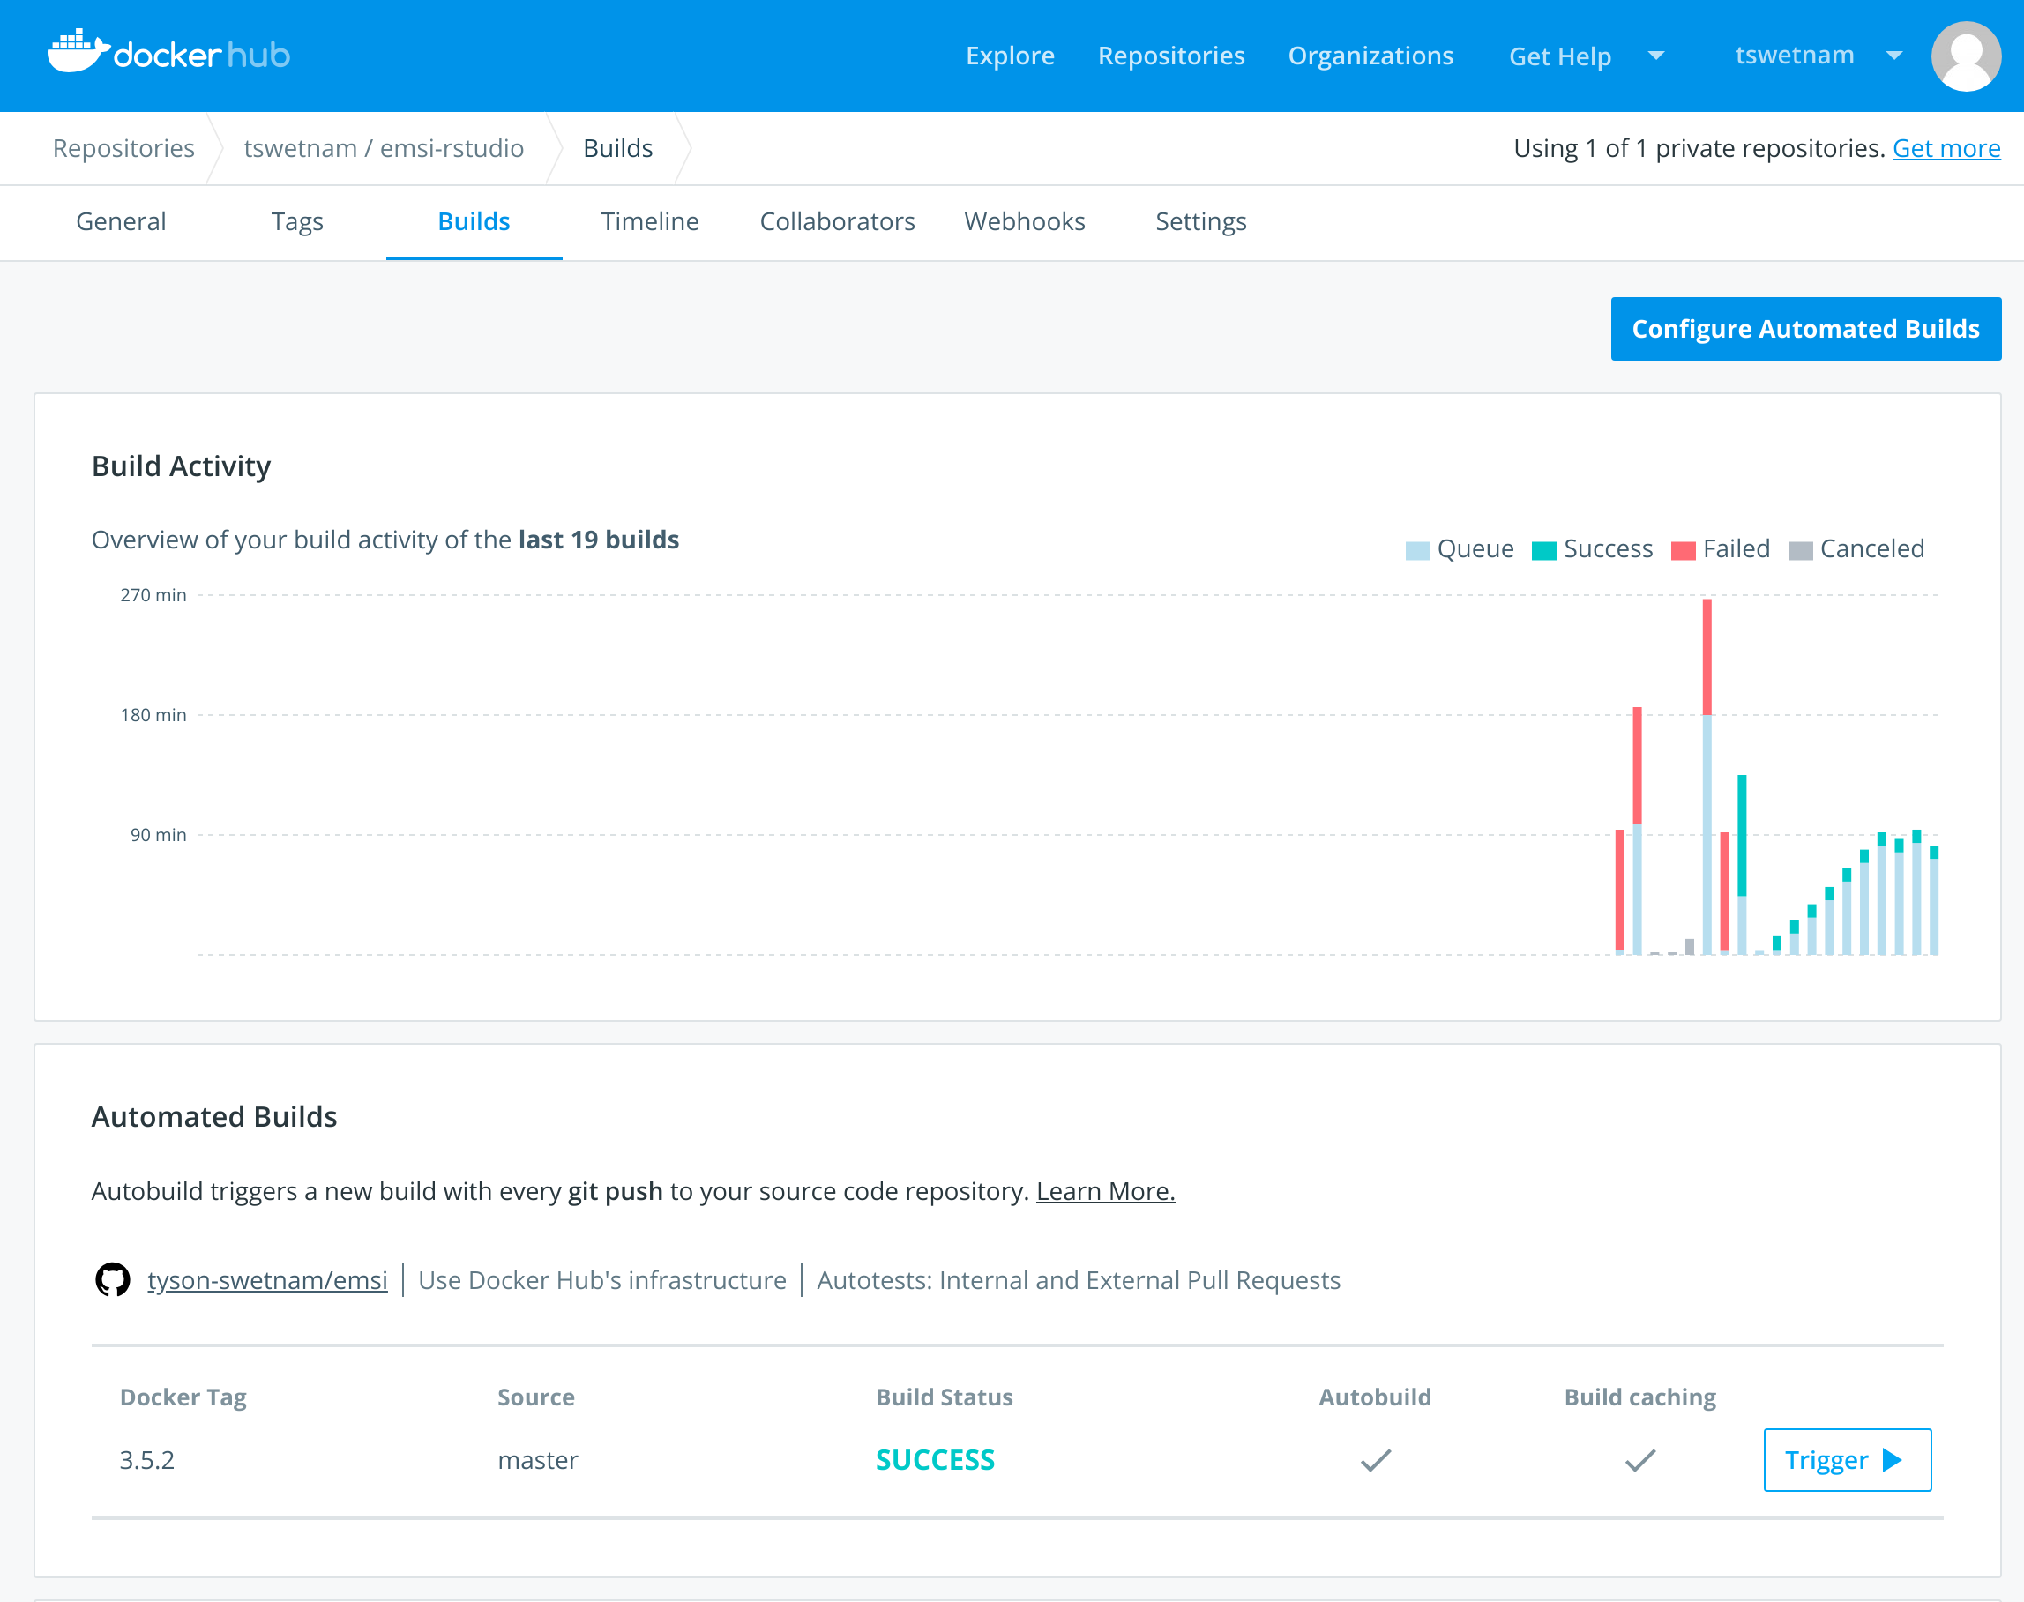Image resolution: width=2024 pixels, height=1602 pixels.
Task: Open Repositories in the top navigation
Action: tap(1171, 56)
